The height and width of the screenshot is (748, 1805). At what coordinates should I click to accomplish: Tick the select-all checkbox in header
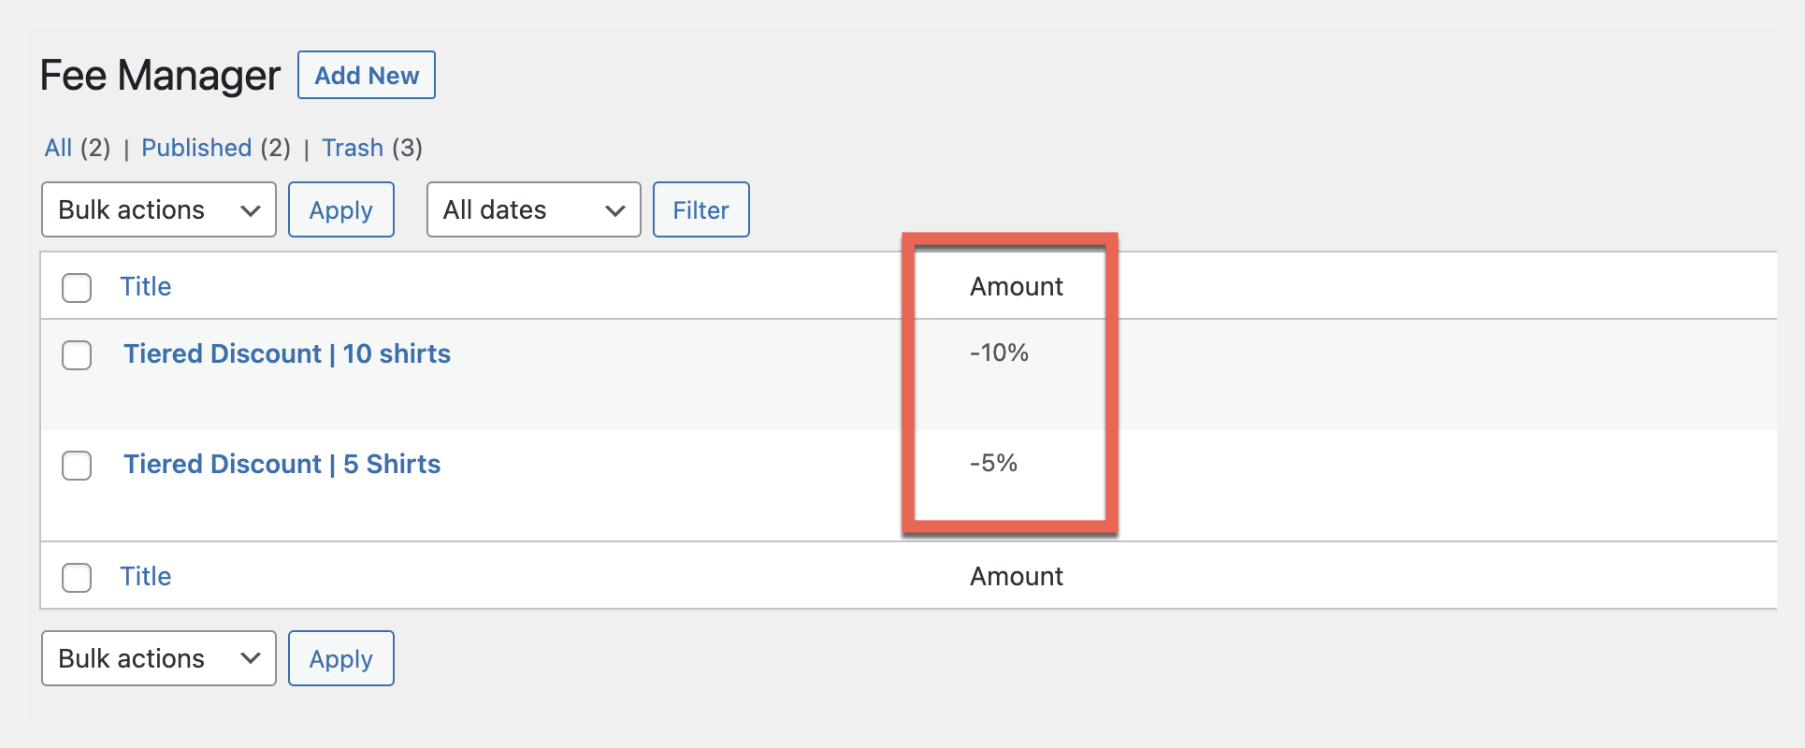click(x=77, y=287)
